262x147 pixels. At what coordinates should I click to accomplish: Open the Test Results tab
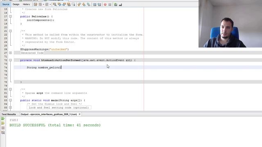(x=9, y=114)
